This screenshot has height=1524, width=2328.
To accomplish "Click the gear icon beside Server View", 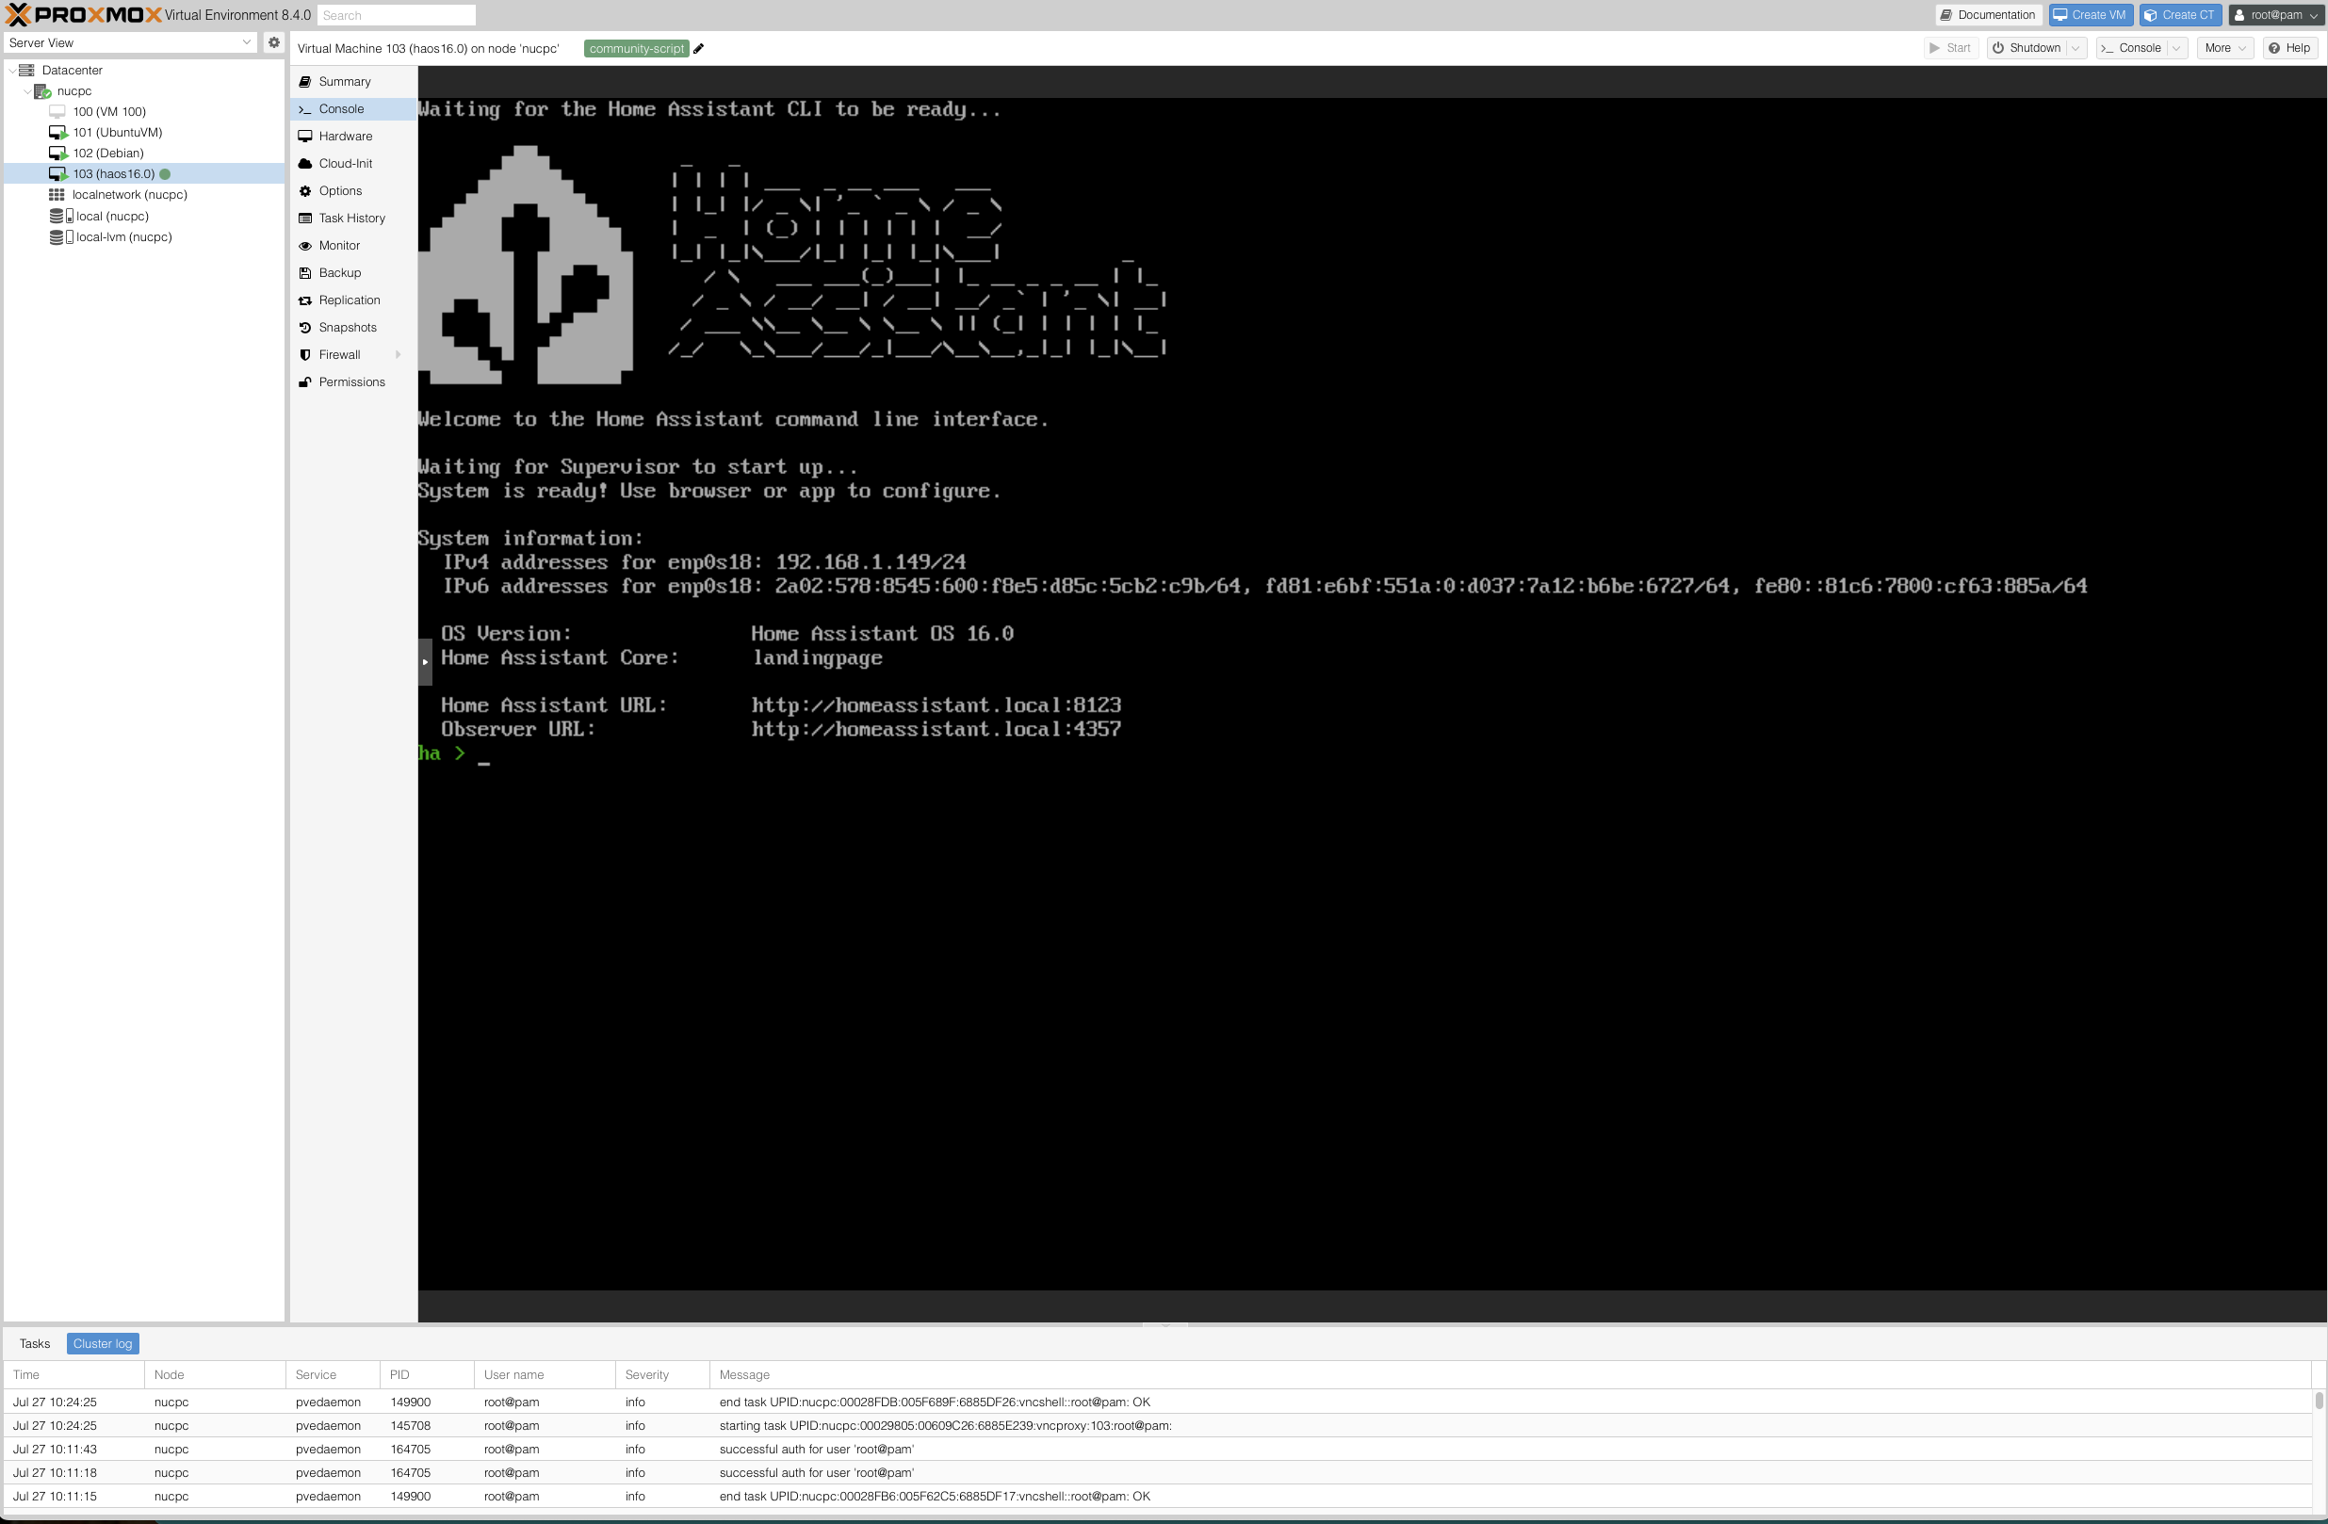I will click(x=274, y=43).
